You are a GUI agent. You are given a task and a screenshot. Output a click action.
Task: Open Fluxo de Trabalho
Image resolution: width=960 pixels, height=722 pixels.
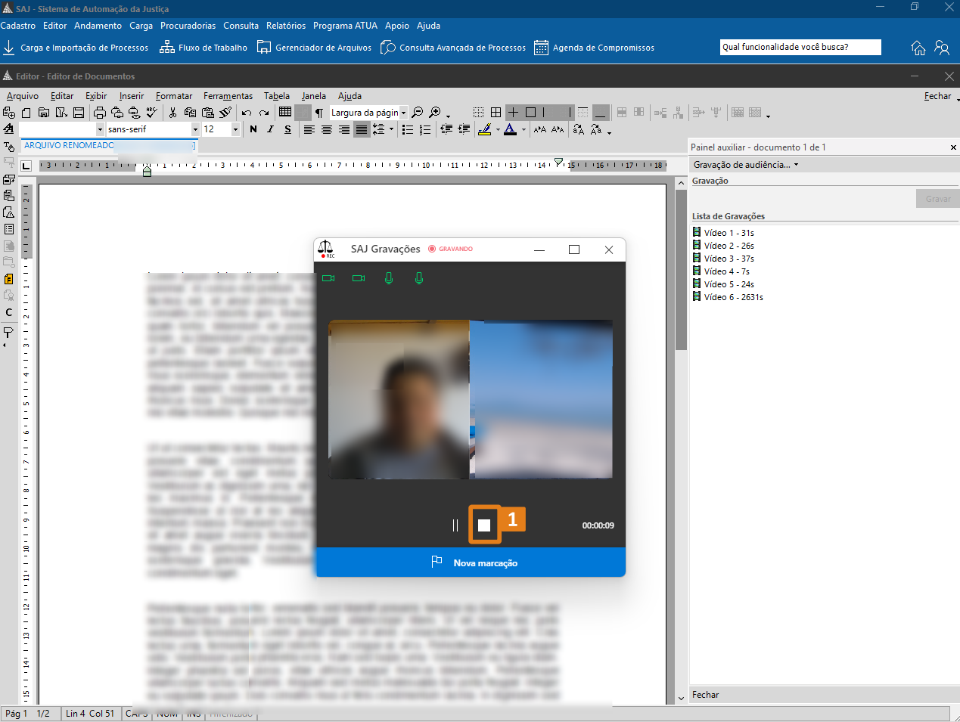(203, 48)
